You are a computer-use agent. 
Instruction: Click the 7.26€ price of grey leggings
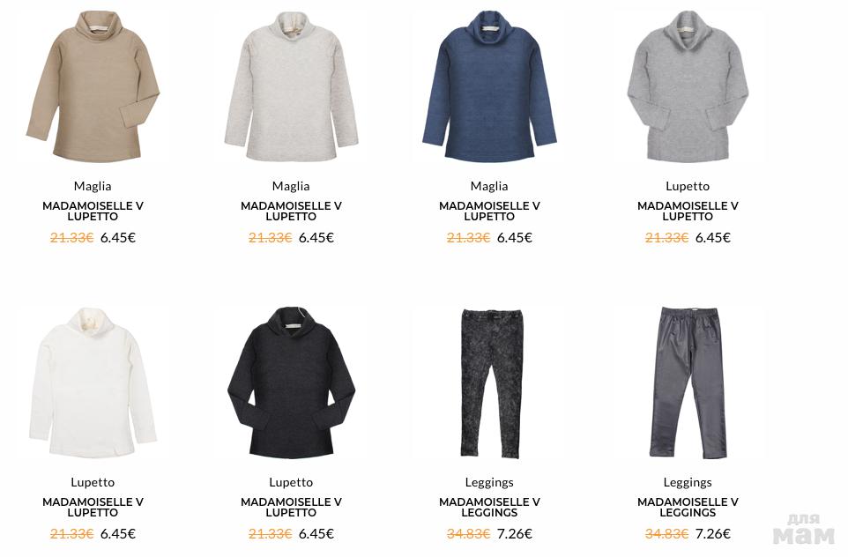(713, 534)
